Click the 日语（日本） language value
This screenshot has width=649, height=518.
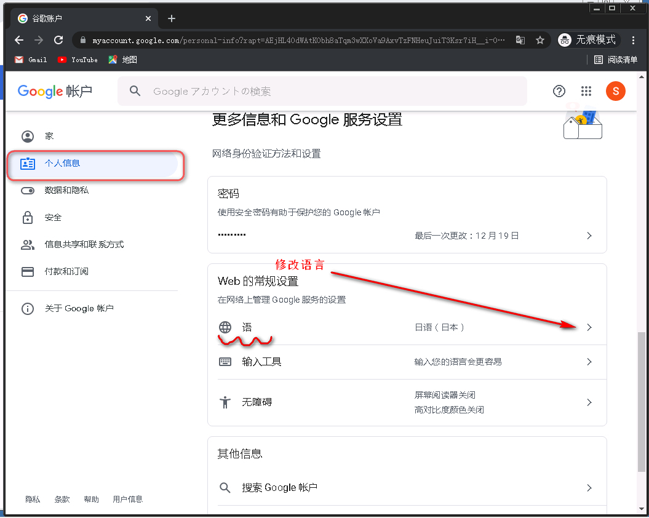(x=440, y=327)
